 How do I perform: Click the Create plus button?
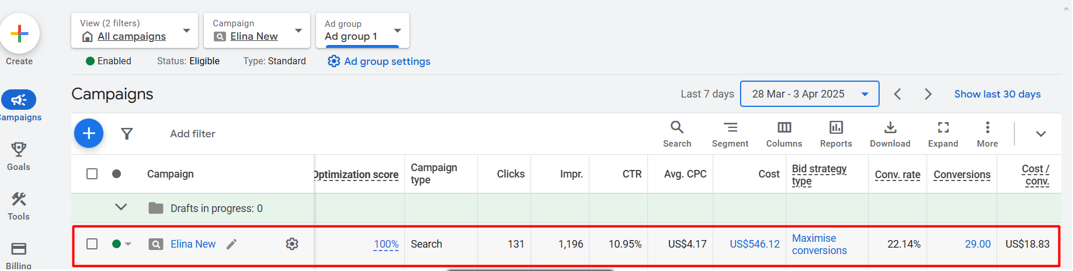click(x=19, y=33)
